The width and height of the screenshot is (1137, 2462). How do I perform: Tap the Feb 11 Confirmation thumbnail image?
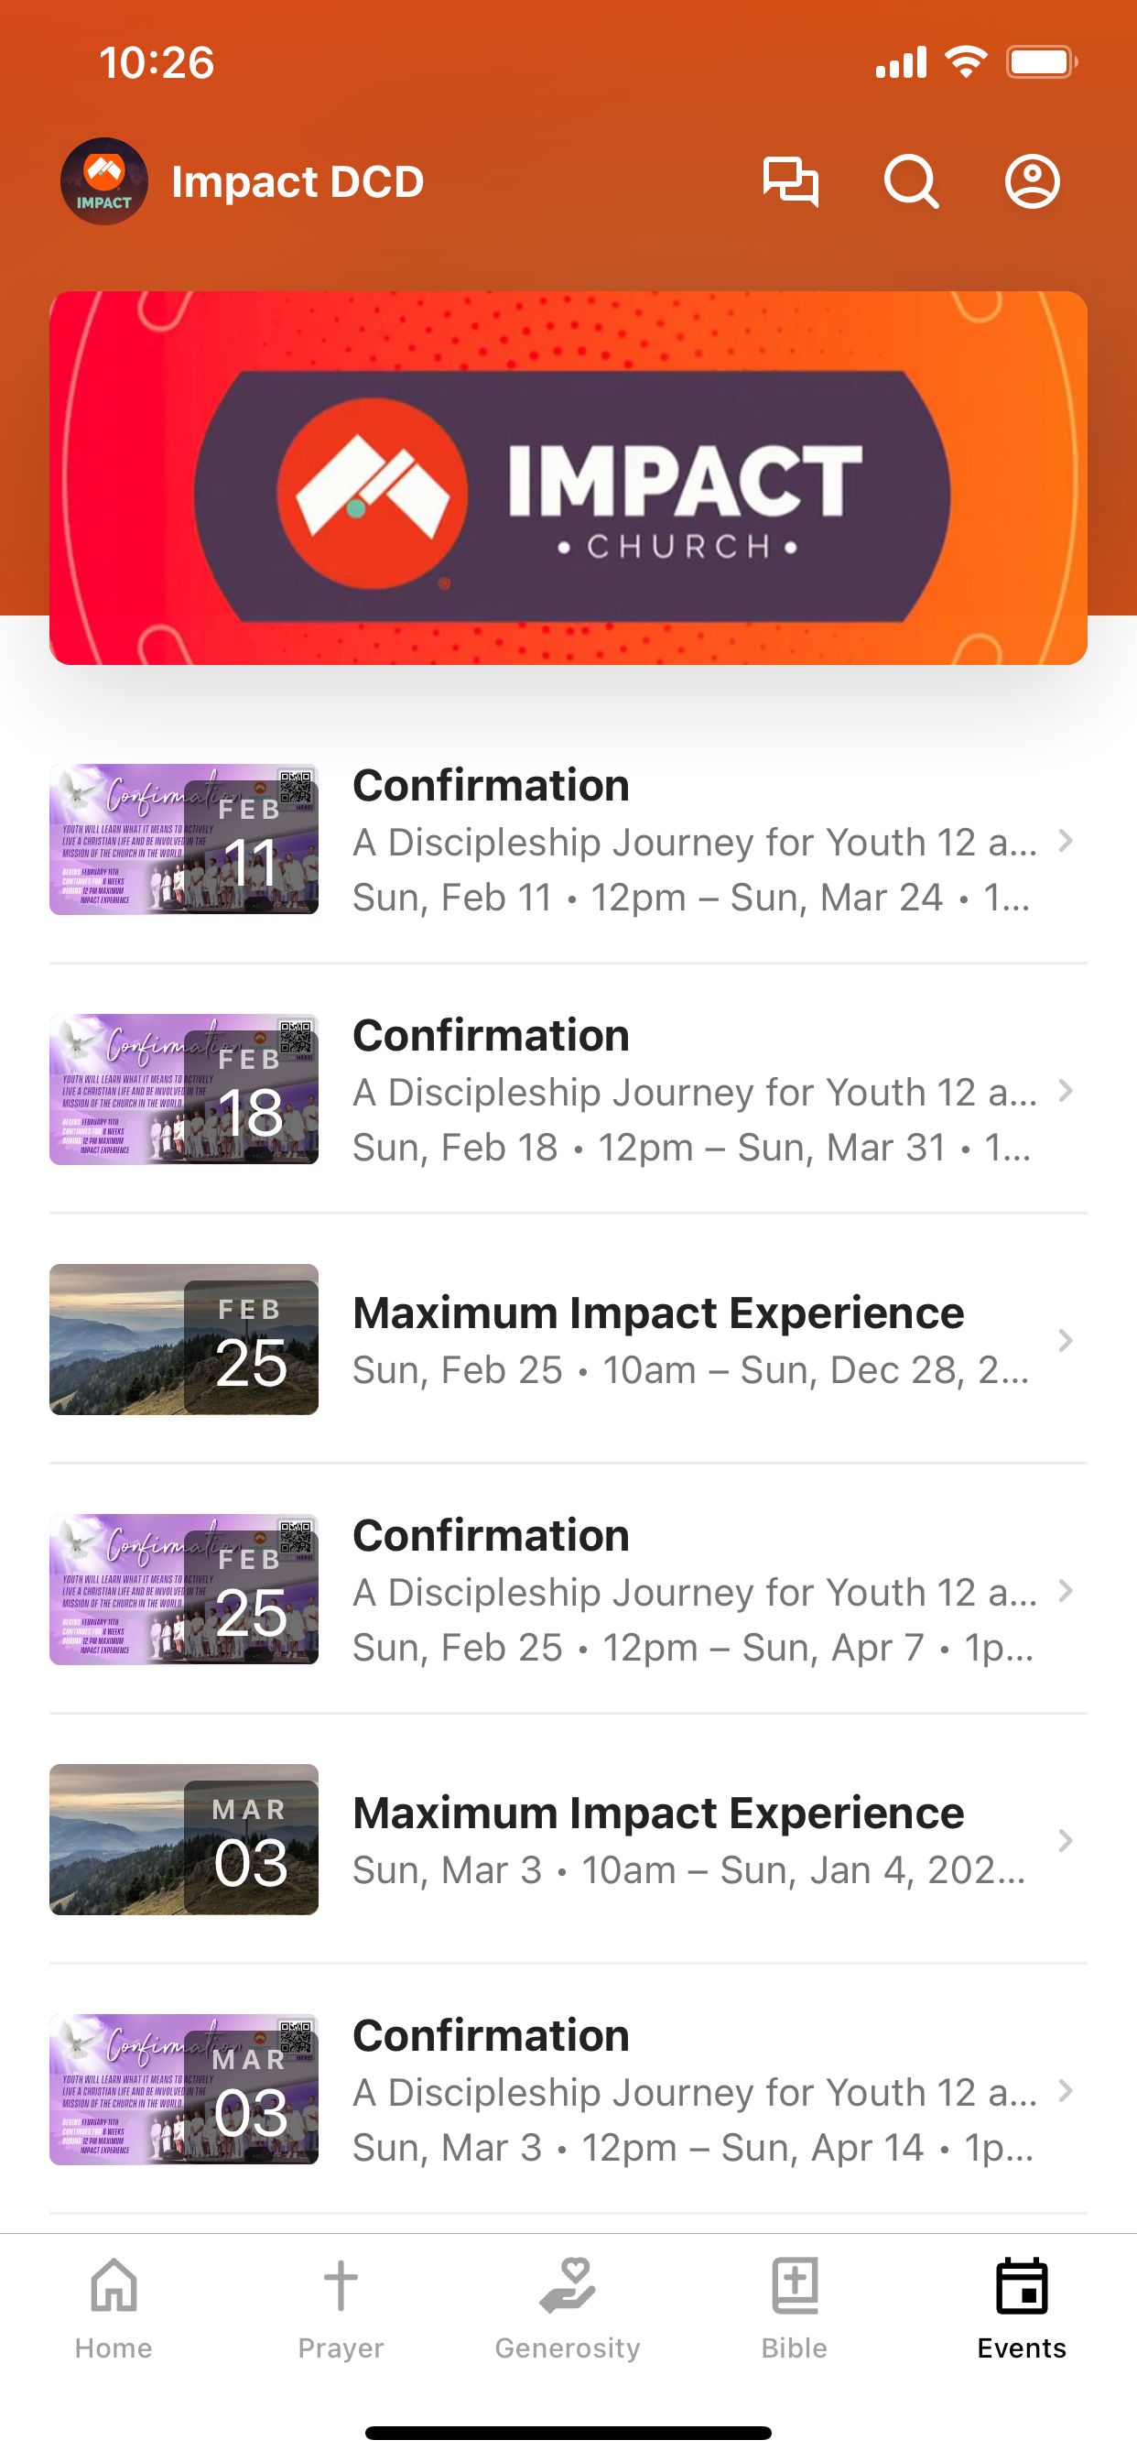(184, 839)
